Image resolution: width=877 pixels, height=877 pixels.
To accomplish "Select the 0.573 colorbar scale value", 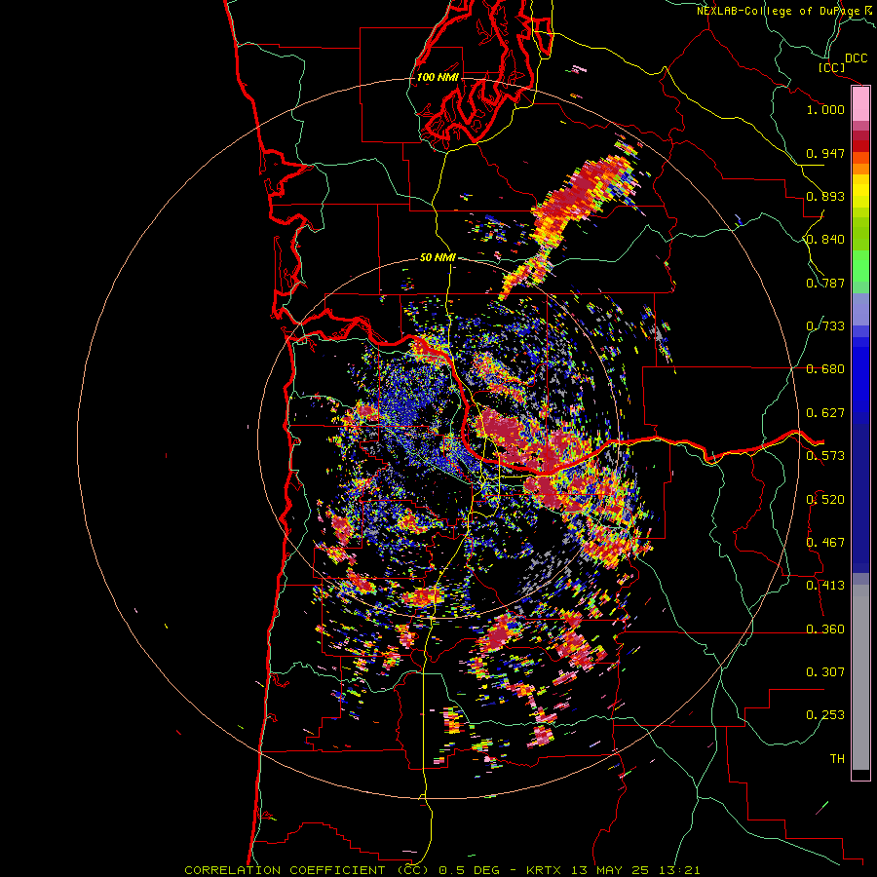I will (x=825, y=456).
